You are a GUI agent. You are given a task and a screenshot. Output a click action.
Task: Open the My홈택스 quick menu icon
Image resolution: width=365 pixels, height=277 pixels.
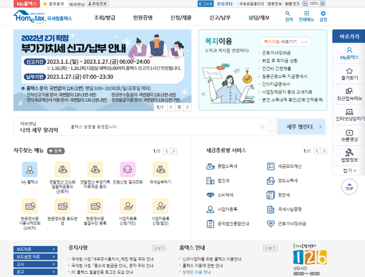pyautogui.click(x=349, y=54)
